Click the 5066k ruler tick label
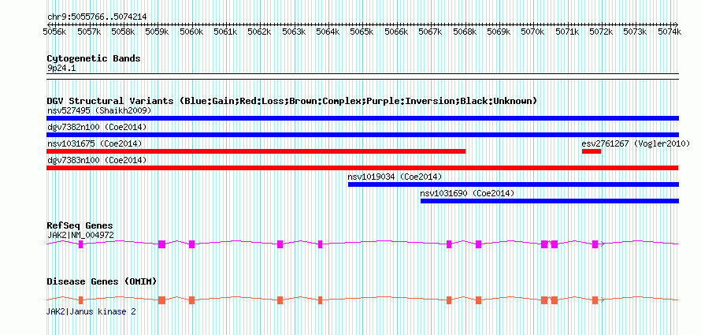 [396, 32]
